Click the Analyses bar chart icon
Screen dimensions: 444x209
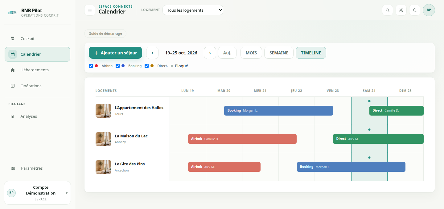(13, 116)
